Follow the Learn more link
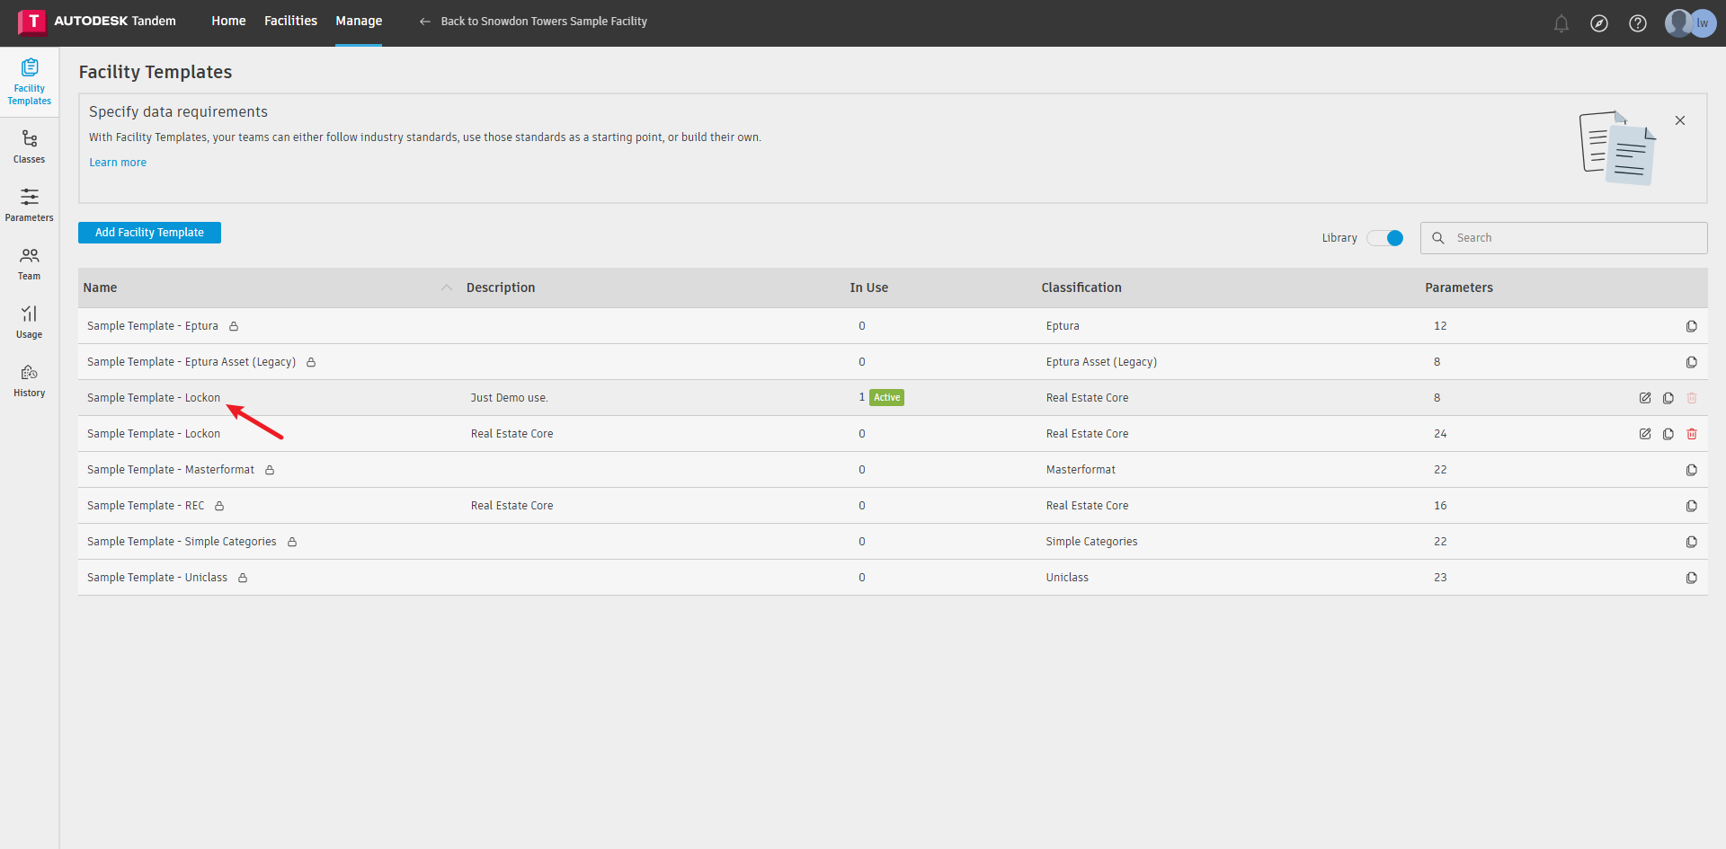 click(118, 163)
